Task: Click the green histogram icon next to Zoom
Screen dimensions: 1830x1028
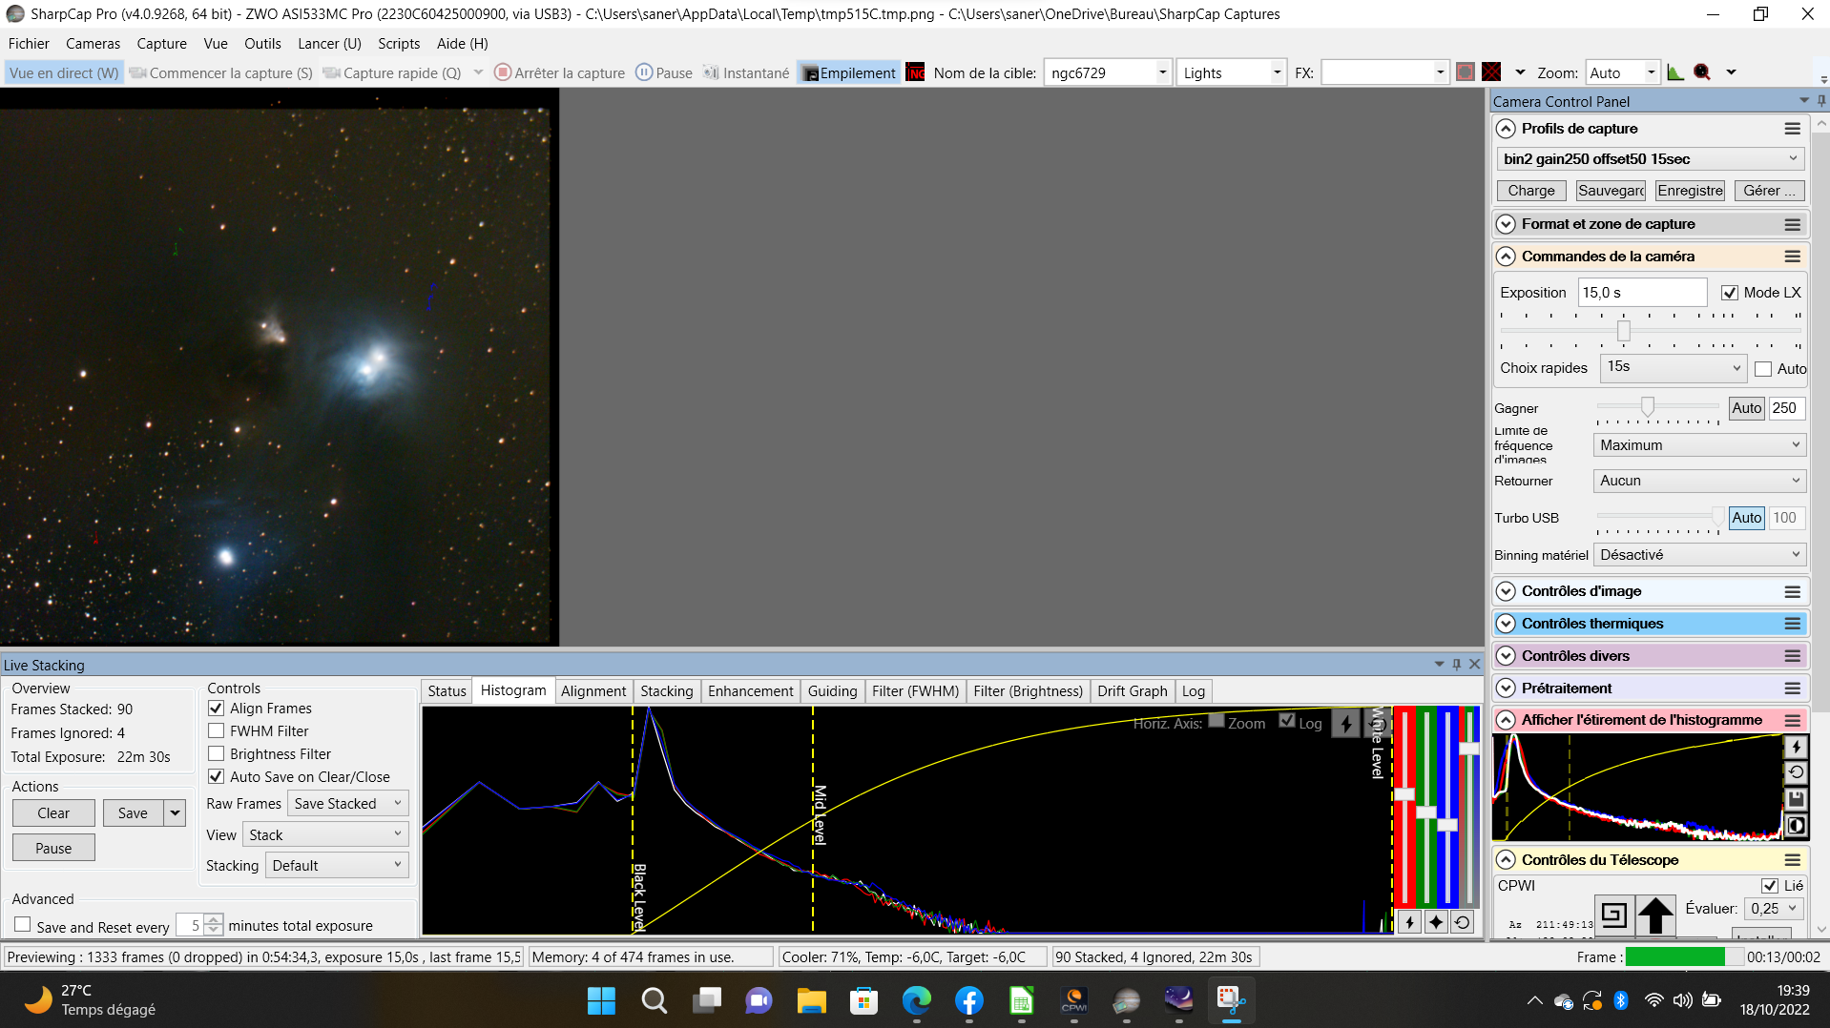Action: [x=1675, y=72]
